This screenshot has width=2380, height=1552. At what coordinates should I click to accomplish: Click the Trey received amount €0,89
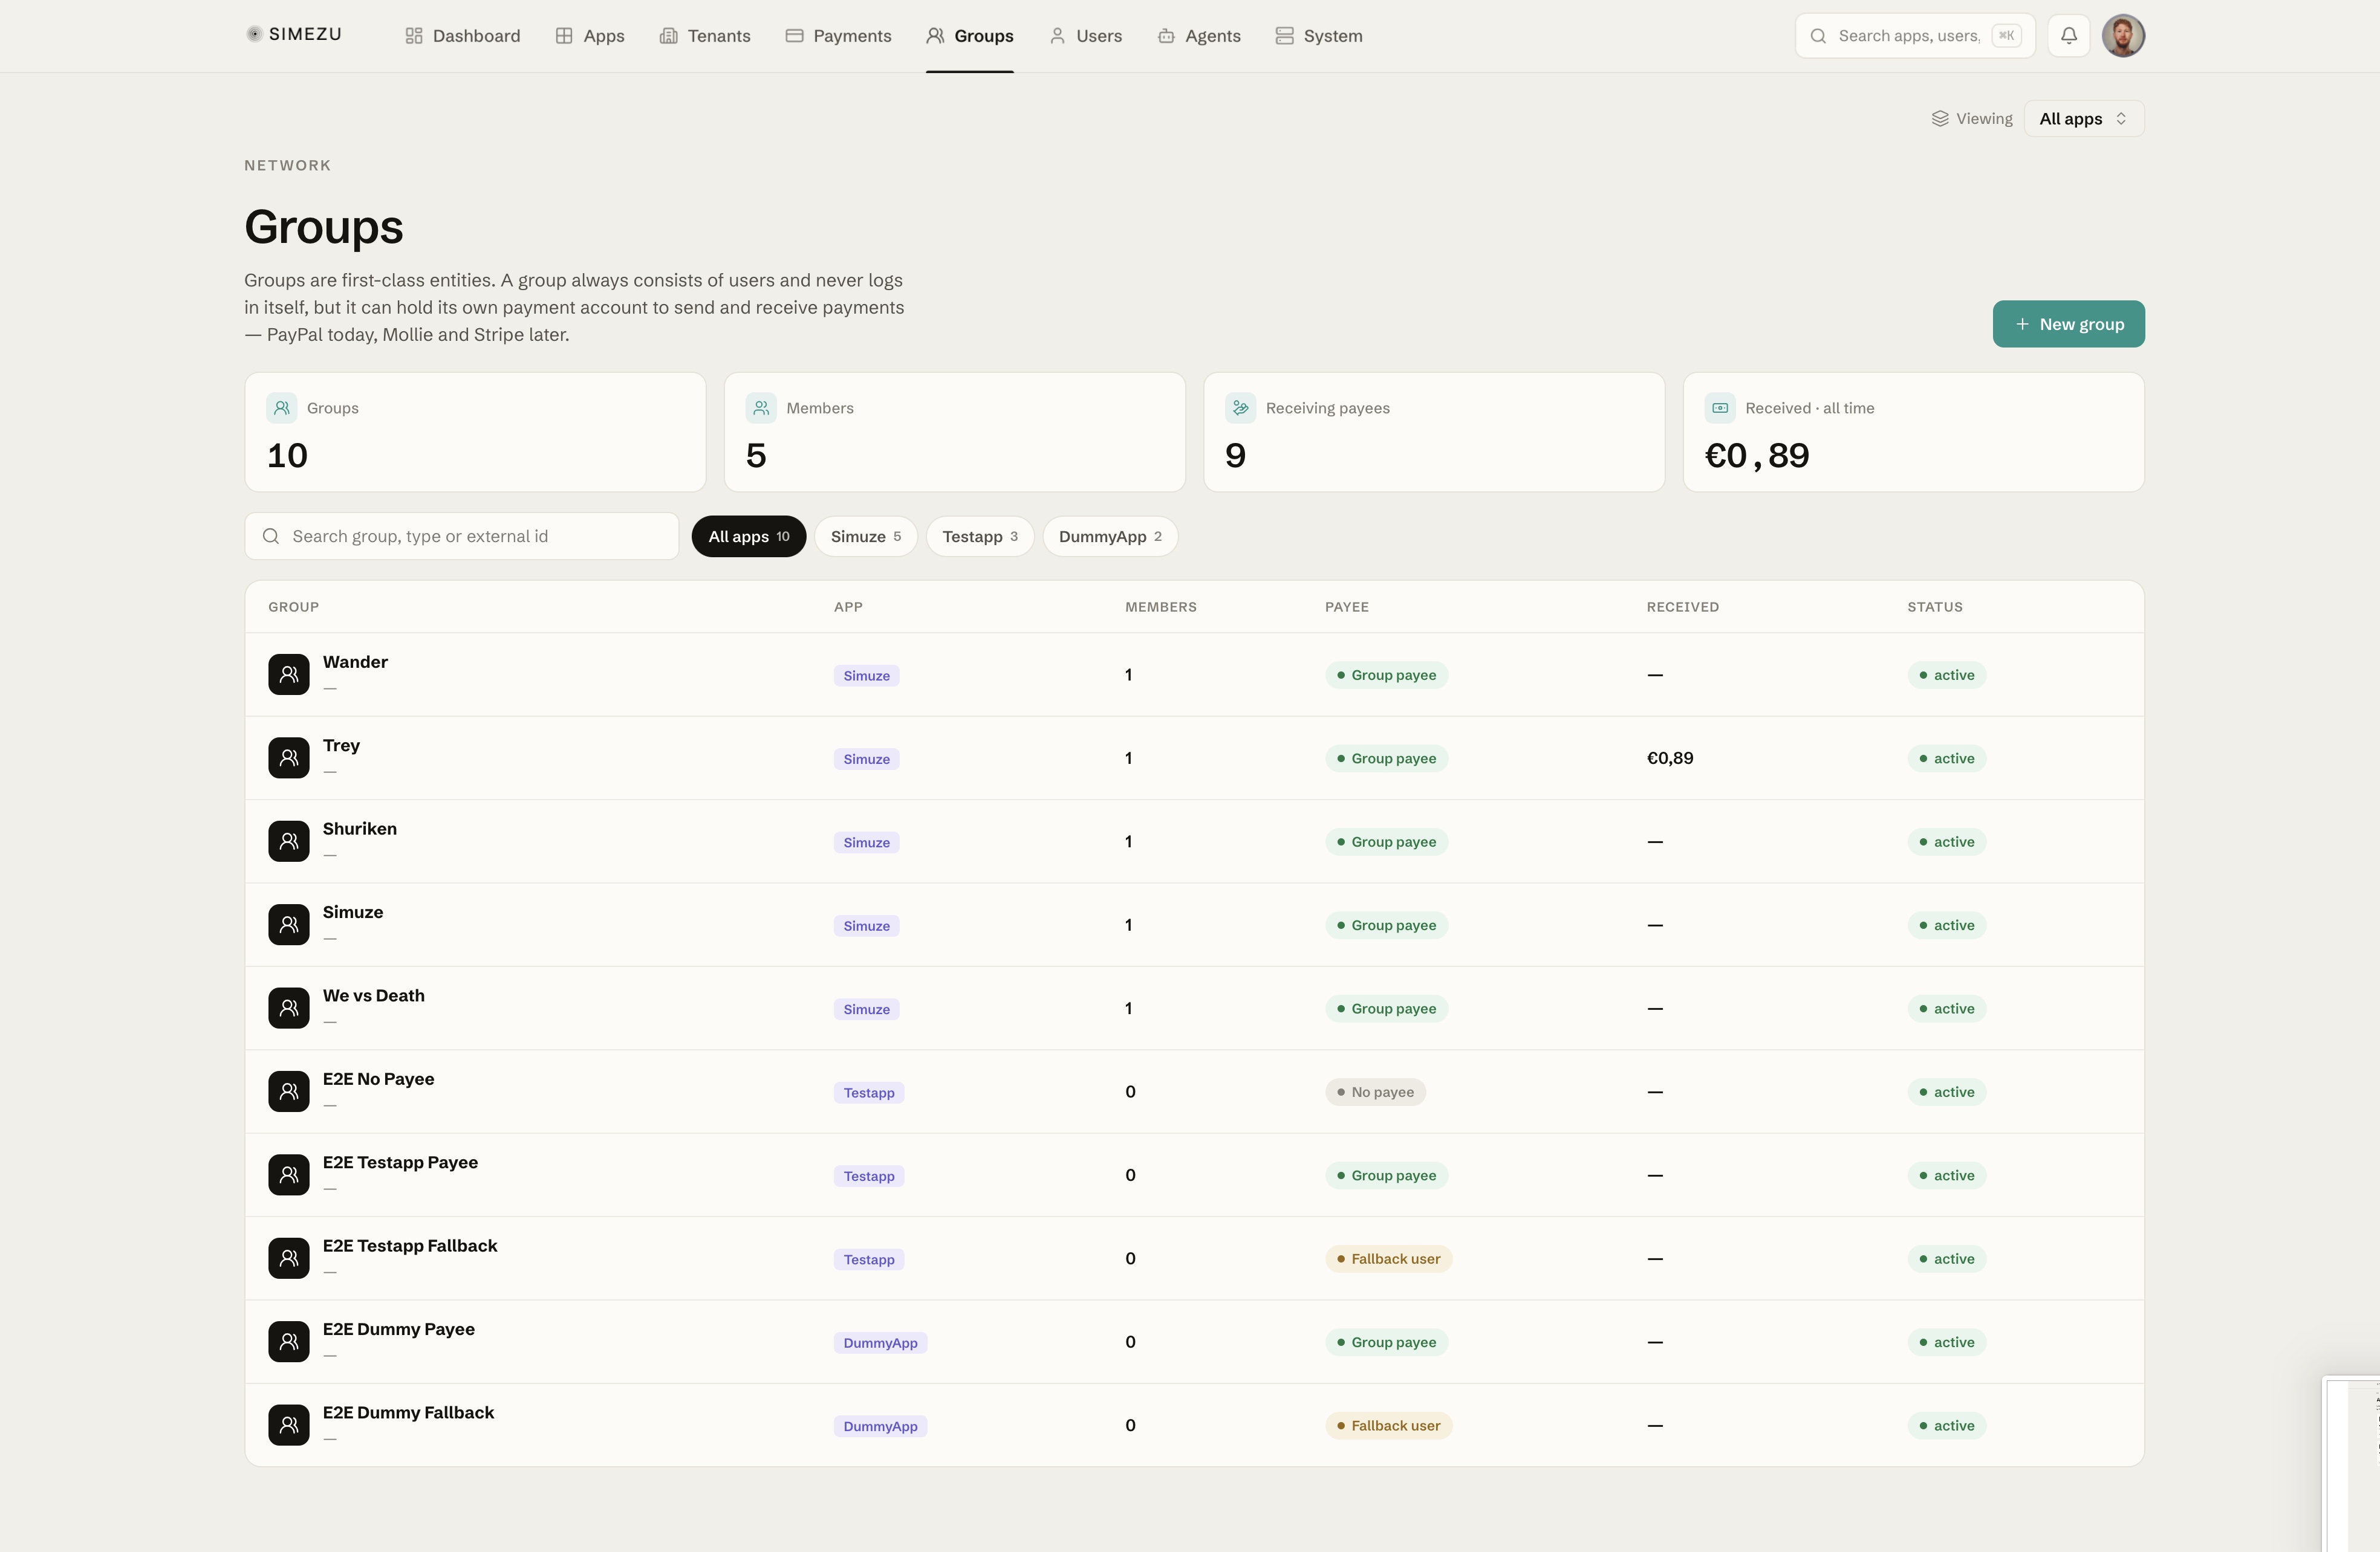(x=1669, y=758)
